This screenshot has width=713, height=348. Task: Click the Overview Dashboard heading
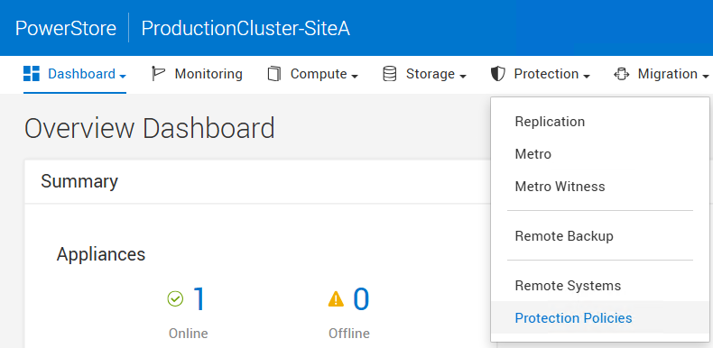click(150, 128)
